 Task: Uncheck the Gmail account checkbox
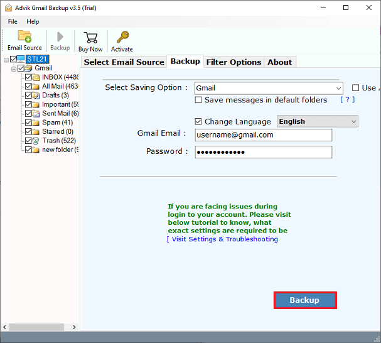pos(21,68)
